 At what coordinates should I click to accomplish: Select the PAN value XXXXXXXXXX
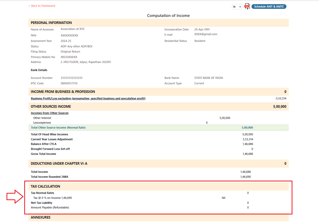coord(69,35)
